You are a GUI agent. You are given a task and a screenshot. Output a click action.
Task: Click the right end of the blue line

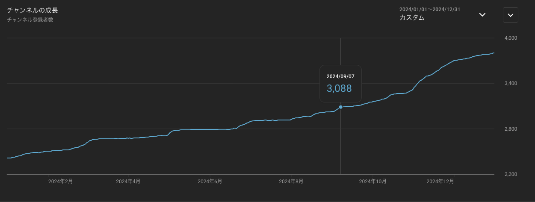(494, 53)
